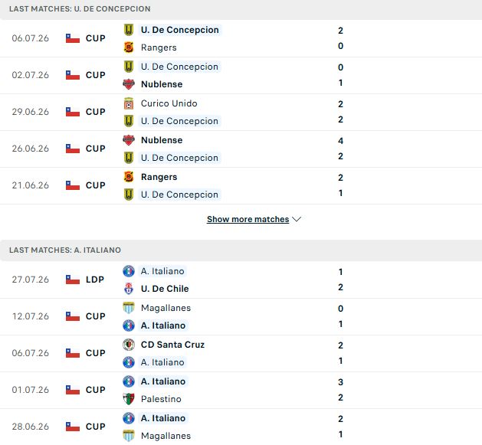Expand Show more matches link
Viewport: 482px width, 445px height.
248,219
